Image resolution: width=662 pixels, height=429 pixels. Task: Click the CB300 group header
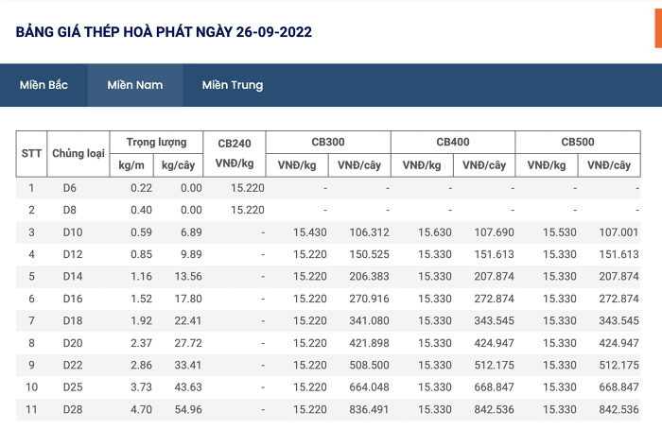[328, 142]
